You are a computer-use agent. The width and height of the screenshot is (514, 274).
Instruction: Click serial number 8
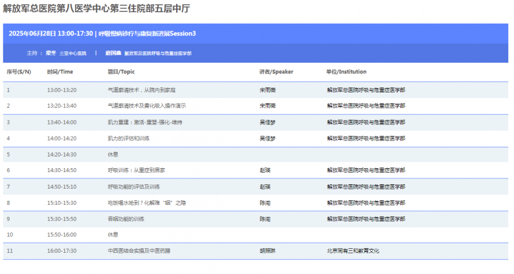tap(8, 203)
